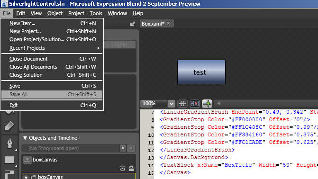Click the 100% zoom field
Image resolution: width=318 pixels, height=179 pixels.
point(154,104)
